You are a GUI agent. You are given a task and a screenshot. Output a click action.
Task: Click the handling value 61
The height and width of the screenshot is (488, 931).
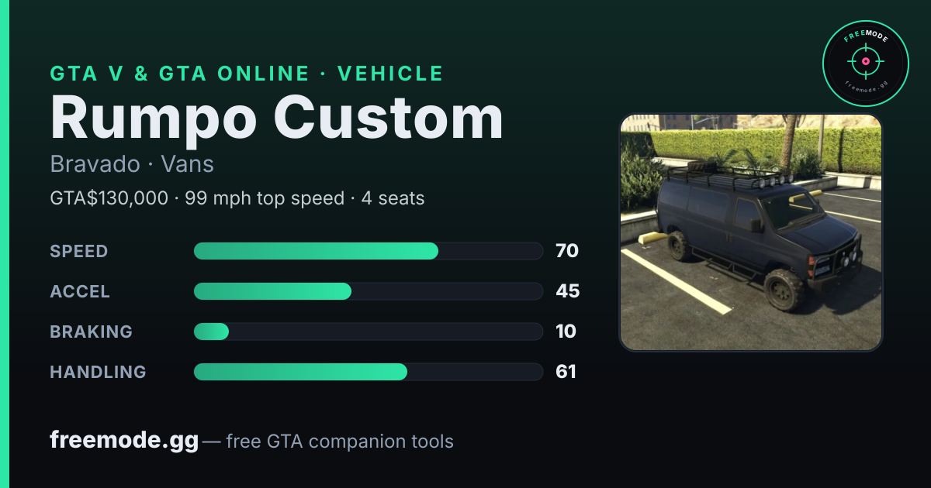point(566,372)
